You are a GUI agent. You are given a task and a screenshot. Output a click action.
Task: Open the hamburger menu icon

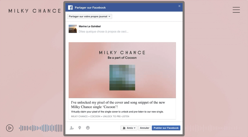(x=236, y=10)
